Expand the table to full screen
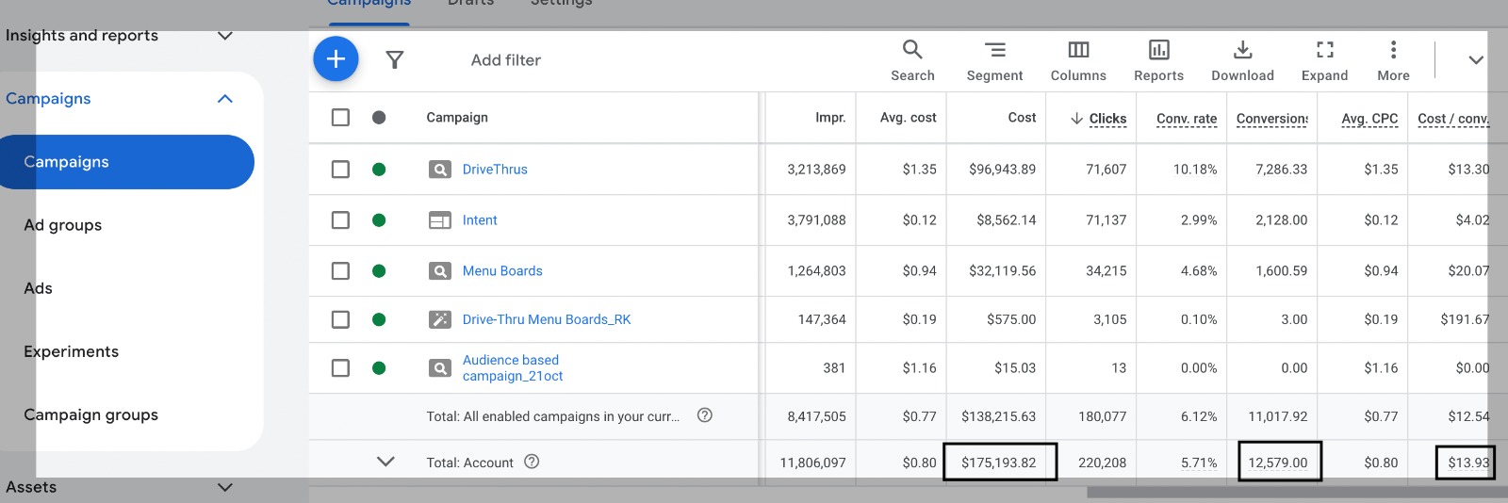 pyautogui.click(x=1324, y=60)
